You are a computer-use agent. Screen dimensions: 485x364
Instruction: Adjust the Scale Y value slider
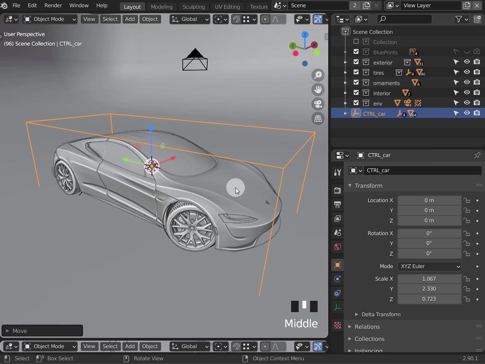tap(429, 289)
